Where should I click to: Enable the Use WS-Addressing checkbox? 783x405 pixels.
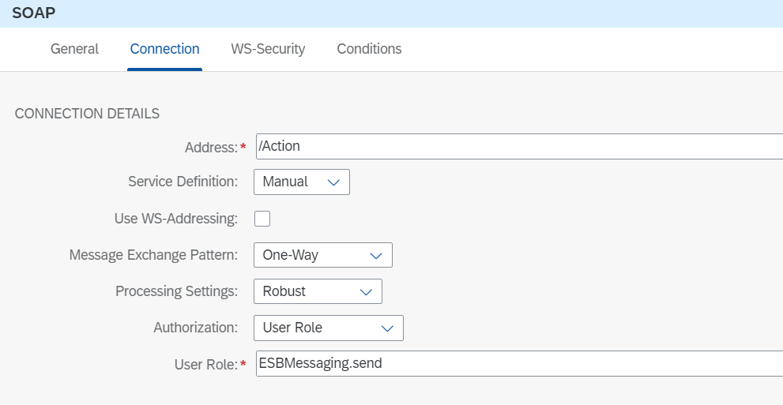pos(262,219)
